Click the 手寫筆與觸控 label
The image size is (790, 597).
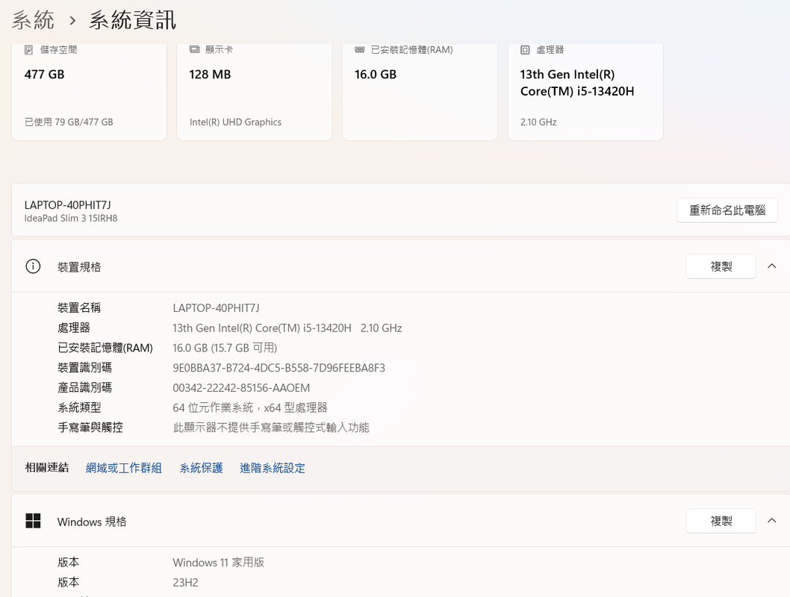[90, 428]
